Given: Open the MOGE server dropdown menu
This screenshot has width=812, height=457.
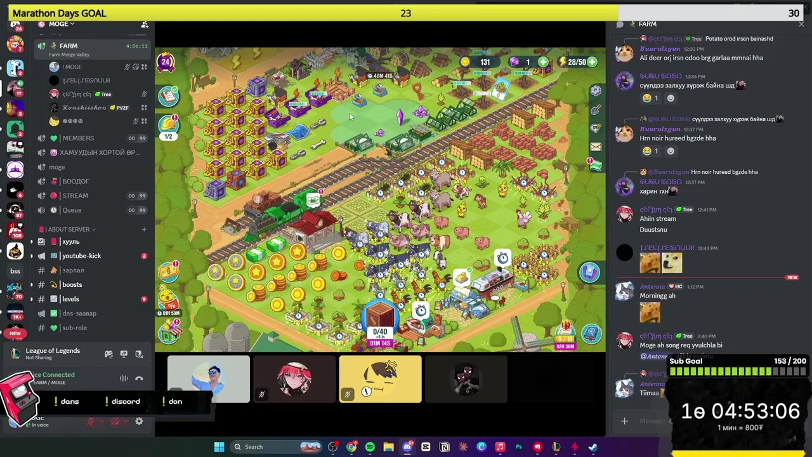Looking at the screenshot, I should (62, 24).
